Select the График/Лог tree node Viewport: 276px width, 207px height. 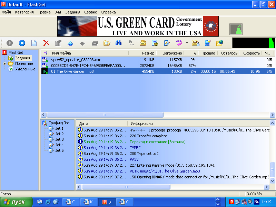tap(59, 123)
